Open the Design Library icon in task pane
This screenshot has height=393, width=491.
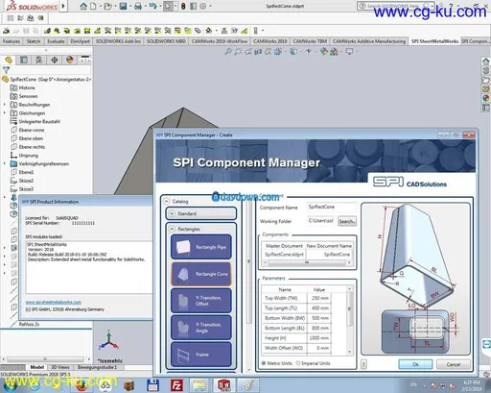click(486, 70)
